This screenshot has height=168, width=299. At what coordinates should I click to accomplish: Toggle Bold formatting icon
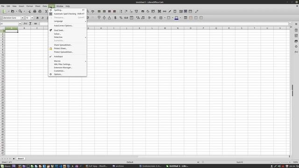coord(37,18)
